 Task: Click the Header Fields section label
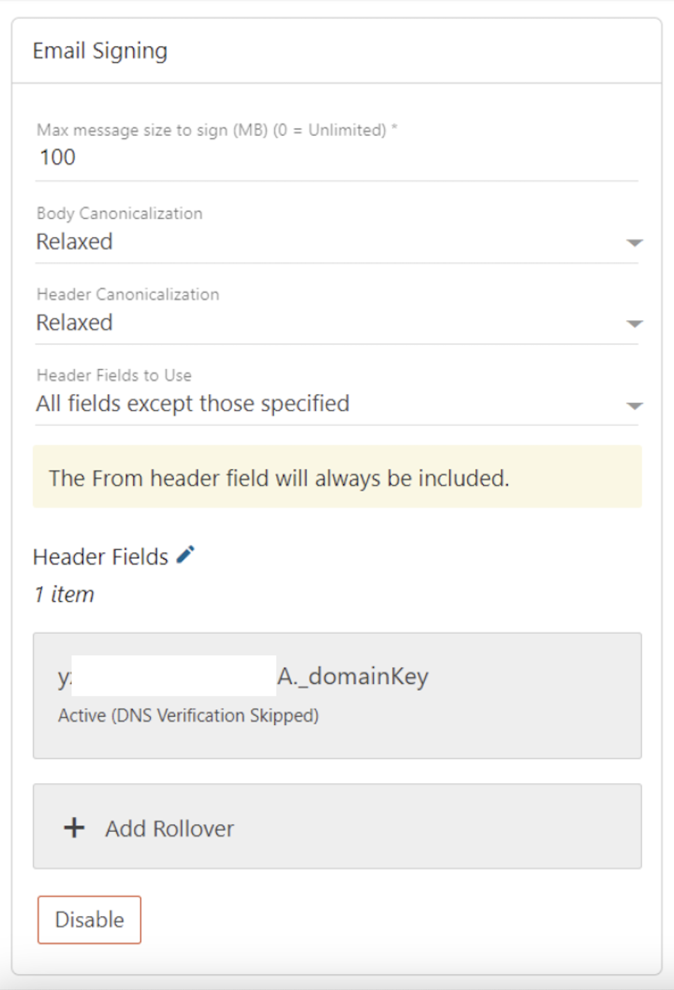pyautogui.click(x=101, y=557)
